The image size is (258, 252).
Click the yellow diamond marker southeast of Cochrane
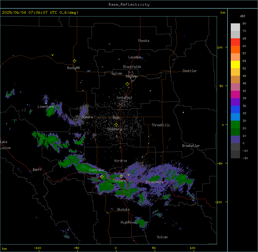[x=102, y=177]
